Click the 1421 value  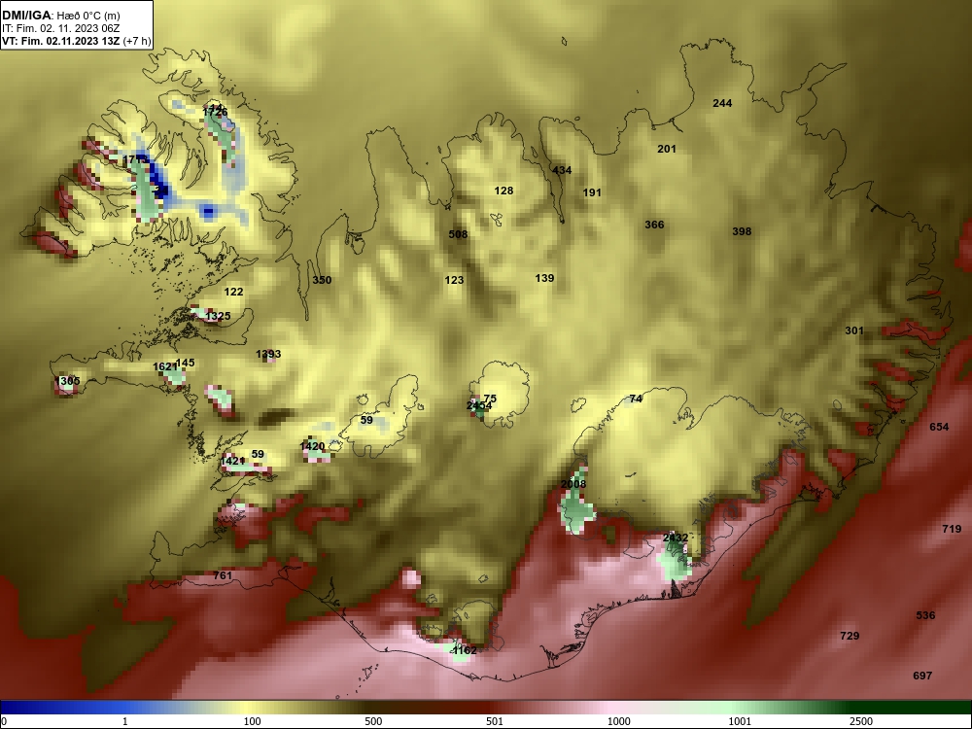pos(233,461)
